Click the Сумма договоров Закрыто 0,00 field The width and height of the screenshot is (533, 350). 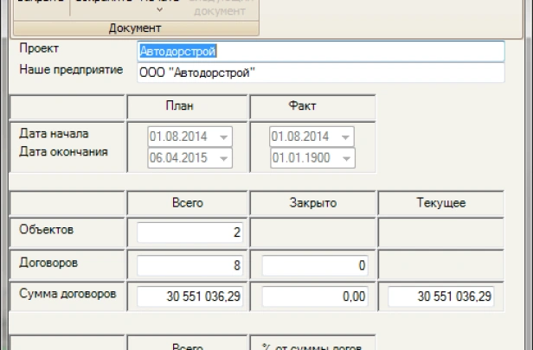[312, 296]
